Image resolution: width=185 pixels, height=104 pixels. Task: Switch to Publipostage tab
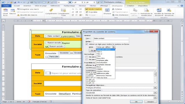69,6
